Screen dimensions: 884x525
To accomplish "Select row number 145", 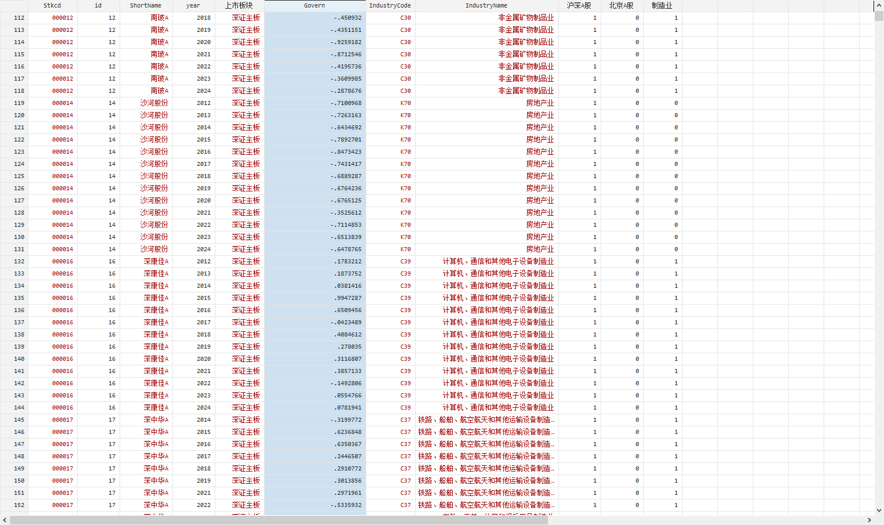I will pyautogui.click(x=14, y=420).
